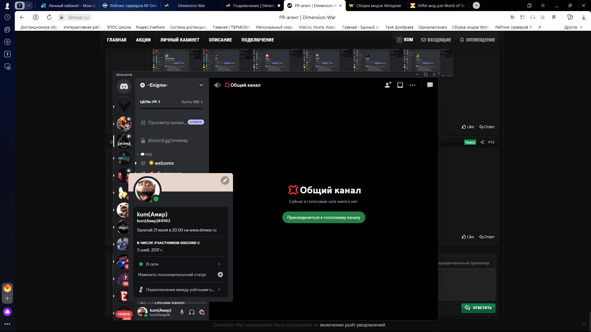Open browser downloads icon

coord(584,17)
